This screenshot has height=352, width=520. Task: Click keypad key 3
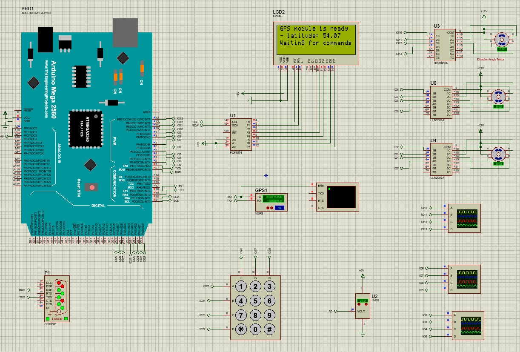pos(269,287)
